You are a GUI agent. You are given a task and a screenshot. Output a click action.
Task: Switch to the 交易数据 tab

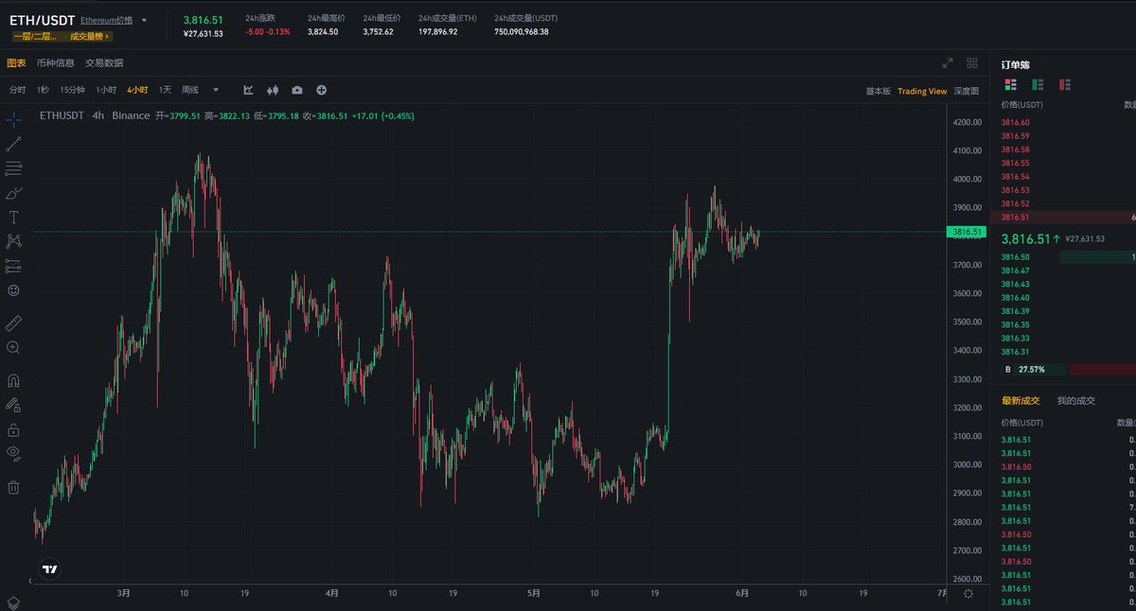(x=104, y=63)
